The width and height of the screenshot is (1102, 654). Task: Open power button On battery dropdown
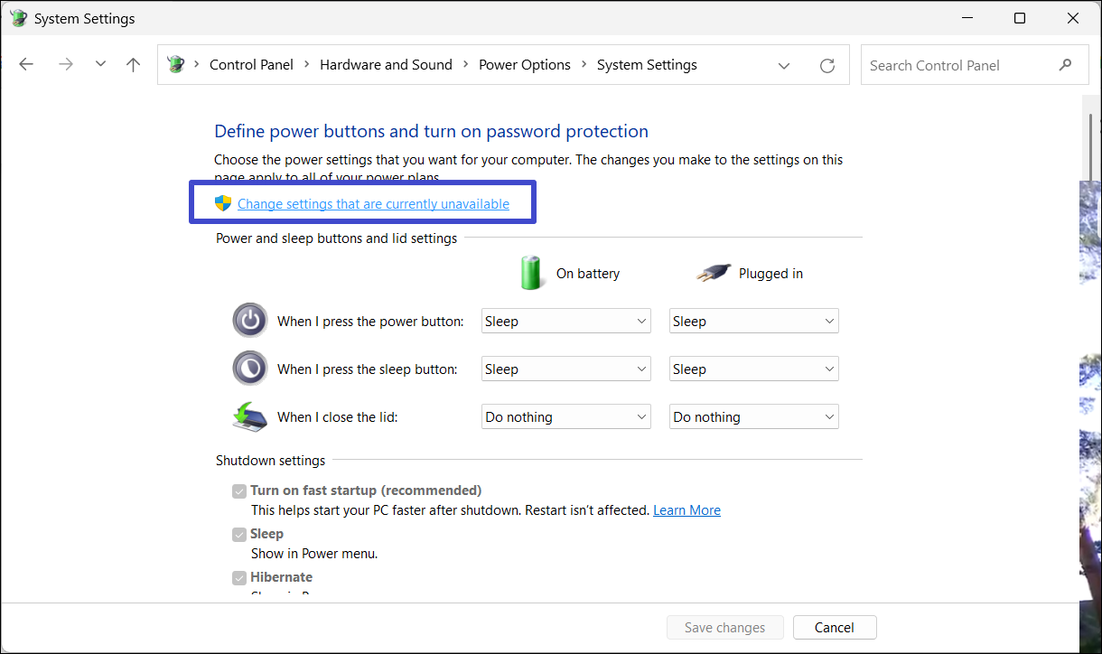(x=565, y=321)
